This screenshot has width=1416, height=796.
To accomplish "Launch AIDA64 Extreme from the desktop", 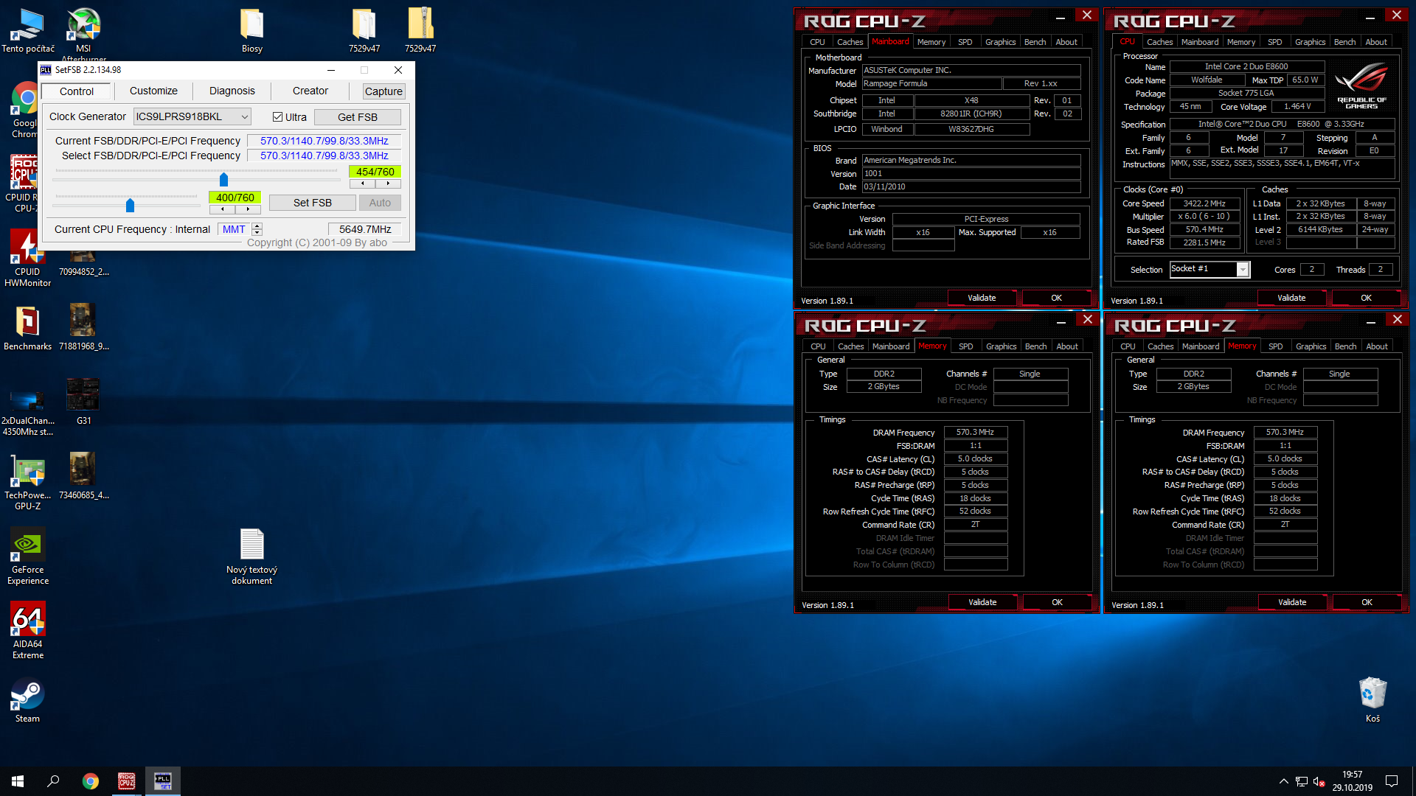I will [27, 631].
